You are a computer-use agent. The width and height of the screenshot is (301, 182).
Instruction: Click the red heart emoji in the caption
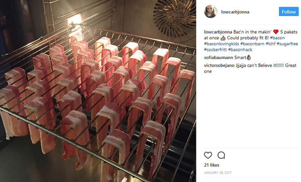coord(276,32)
